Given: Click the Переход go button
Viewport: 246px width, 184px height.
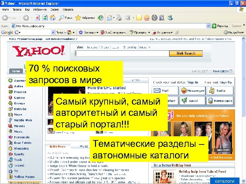Looking at the screenshot, I should click(220, 26).
